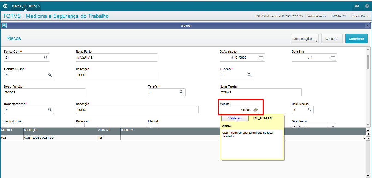Click the Nome Fonte field MAQUINAS
The width and height of the screenshot is (372, 178).
[117, 58]
